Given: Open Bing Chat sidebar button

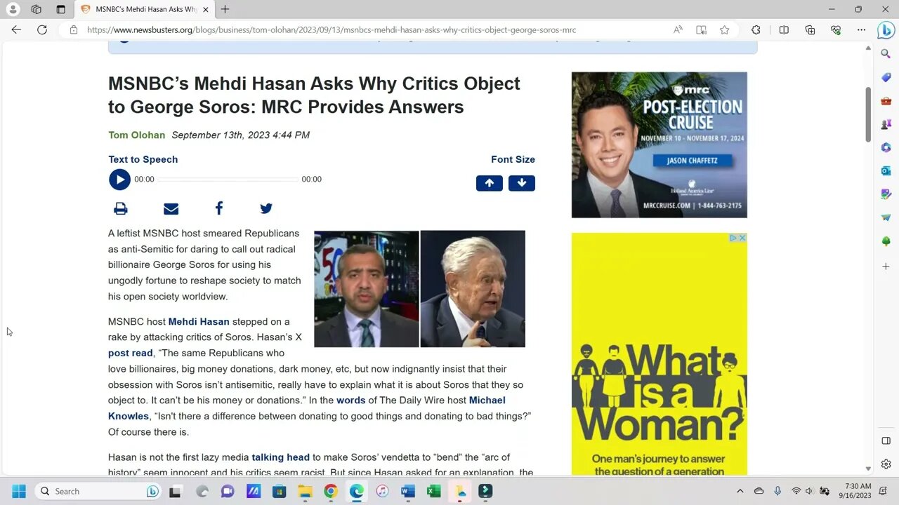Looking at the screenshot, I should tap(886, 30).
